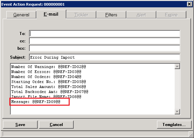Click the vertical scrollbar track in message body

coord(177,89)
